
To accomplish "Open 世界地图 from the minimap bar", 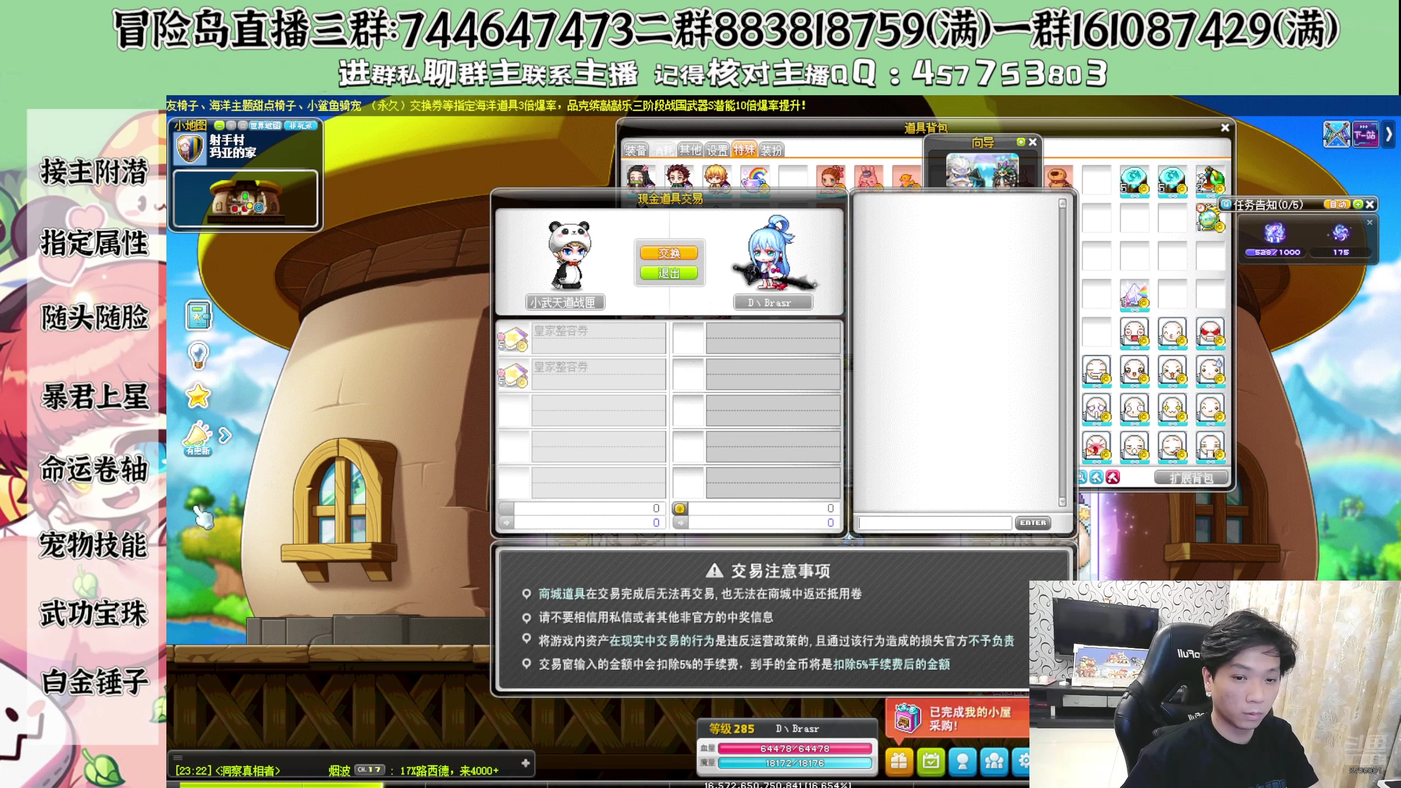I will coord(265,125).
